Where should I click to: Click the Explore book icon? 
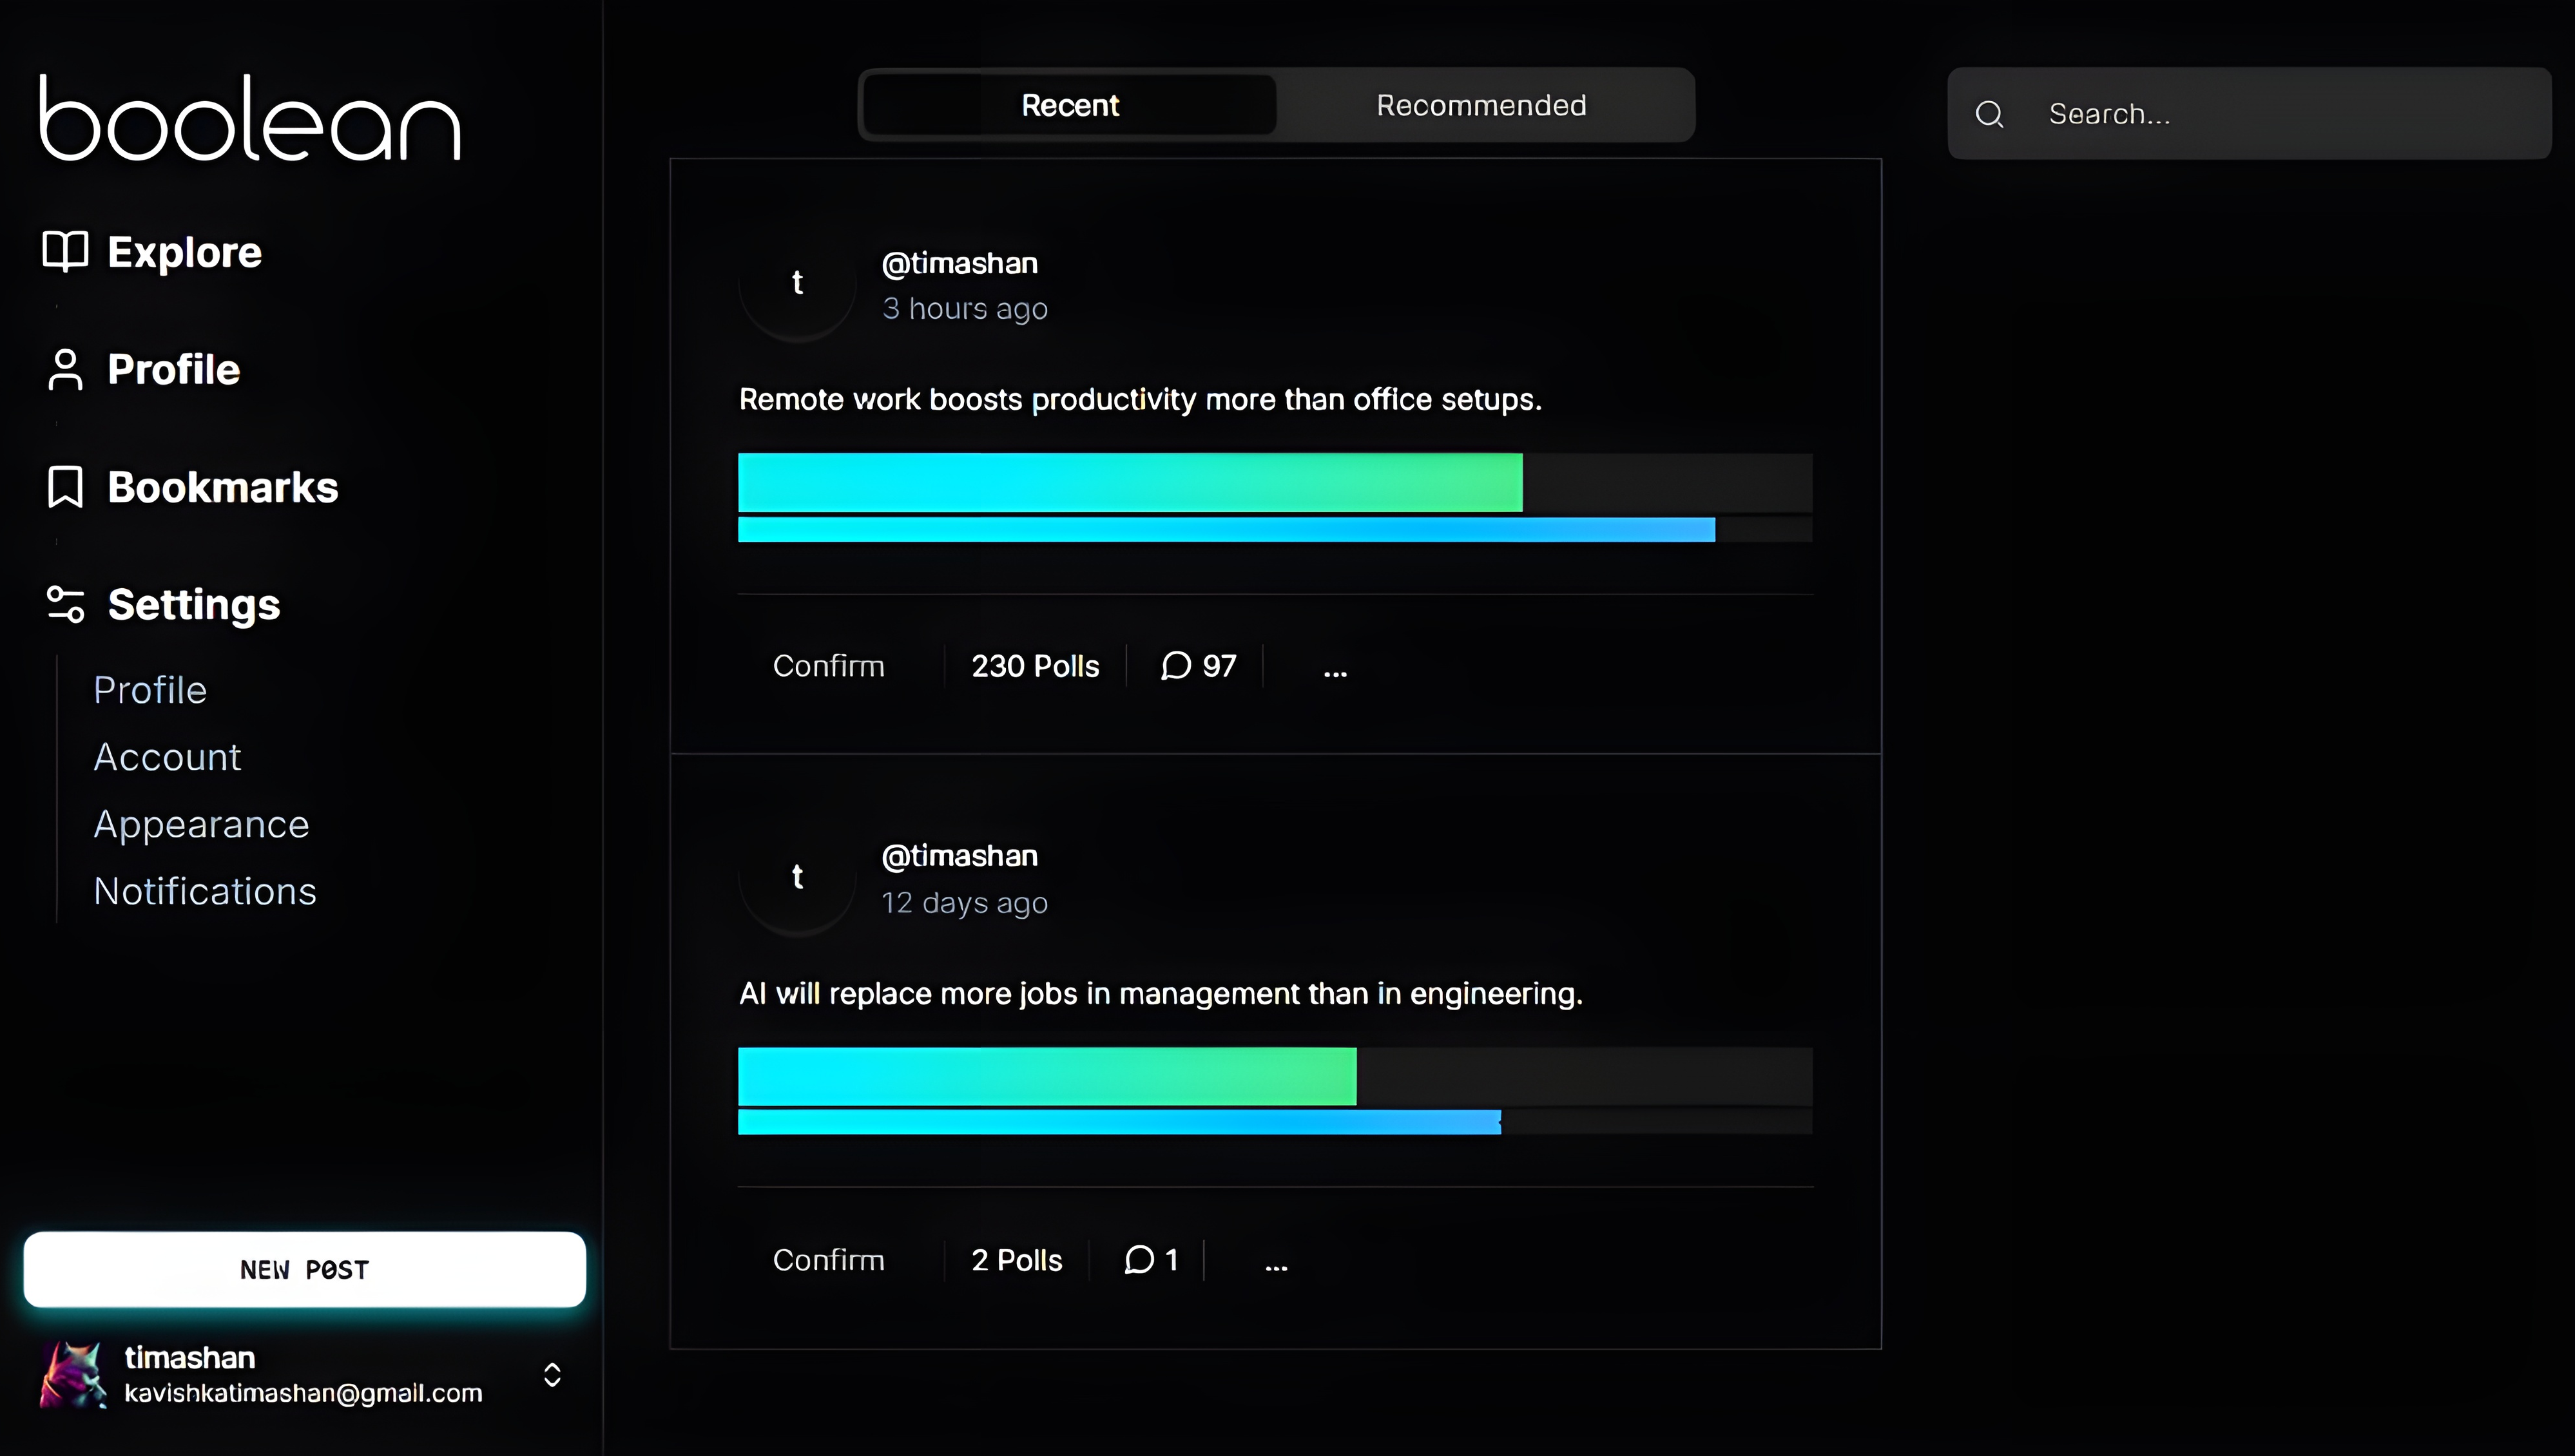(65, 251)
